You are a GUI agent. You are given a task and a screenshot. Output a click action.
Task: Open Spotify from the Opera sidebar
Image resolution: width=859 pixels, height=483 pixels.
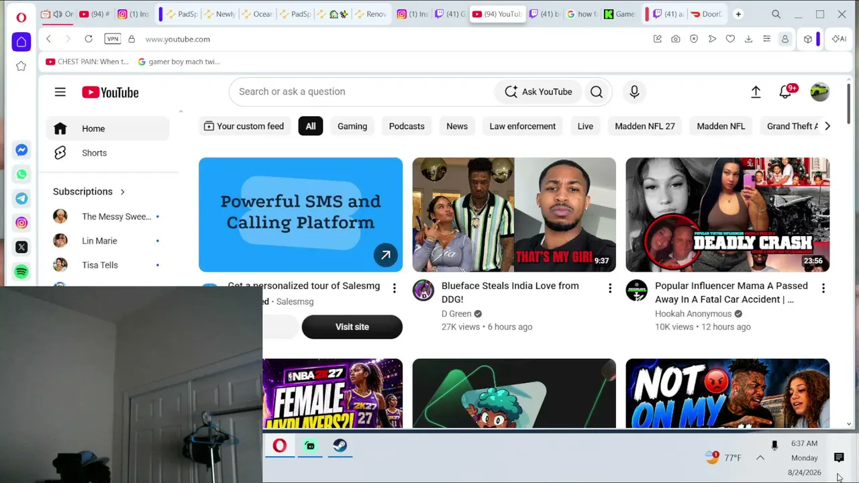(21, 272)
